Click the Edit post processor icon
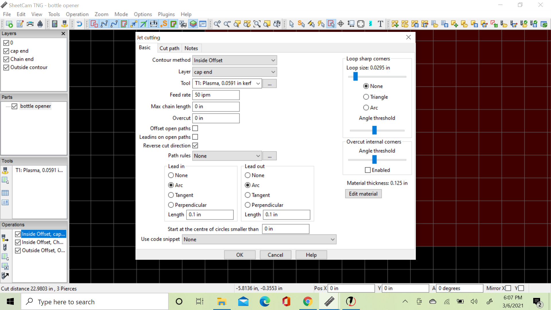The height and width of the screenshot is (310, 551). point(20,24)
